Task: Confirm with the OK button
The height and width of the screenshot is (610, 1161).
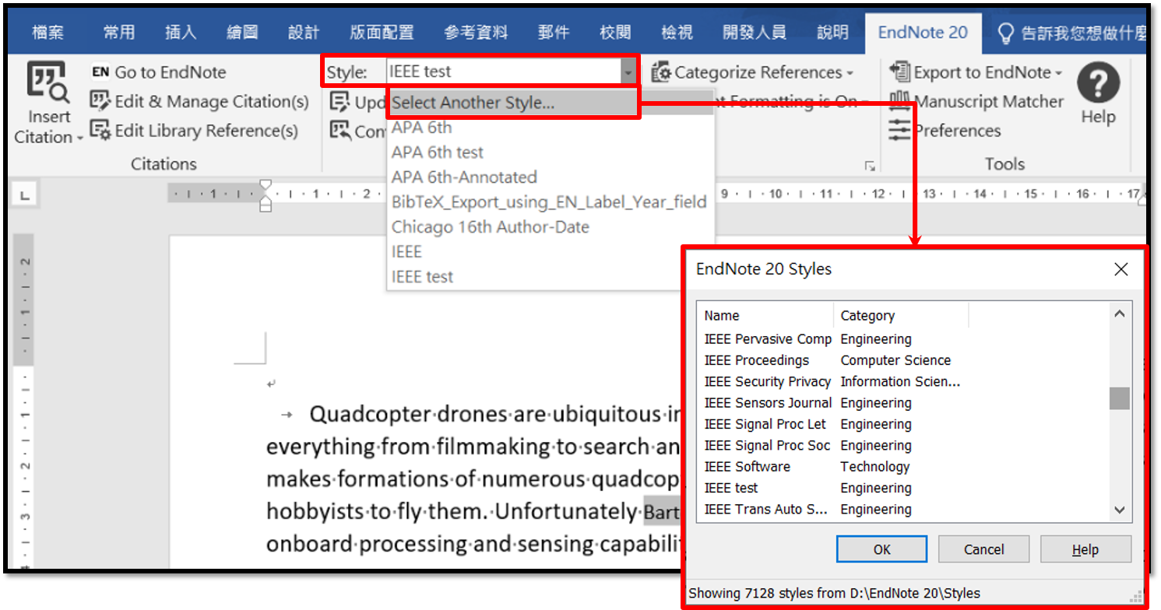Action: pyautogui.click(x=881, y=549)
